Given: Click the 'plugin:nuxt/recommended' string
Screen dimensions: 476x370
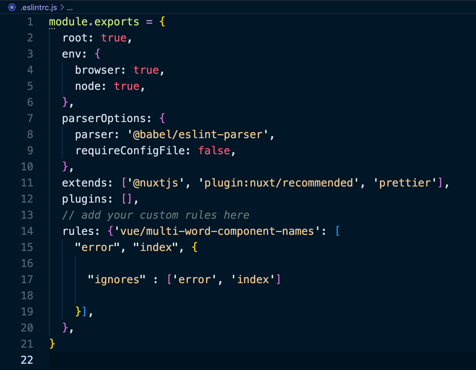Looking at the screenshot, I should 279,183.
